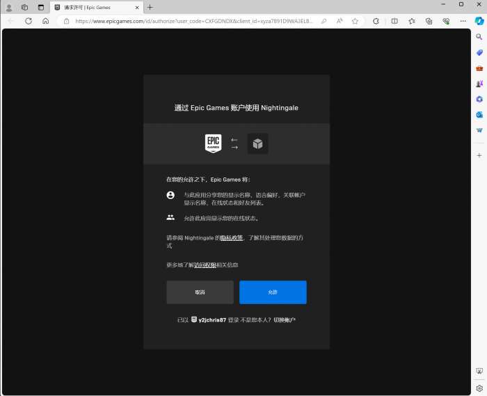
Task: Open the sidebar Microsoft 365 icon
Action: (x=479, y=99)
